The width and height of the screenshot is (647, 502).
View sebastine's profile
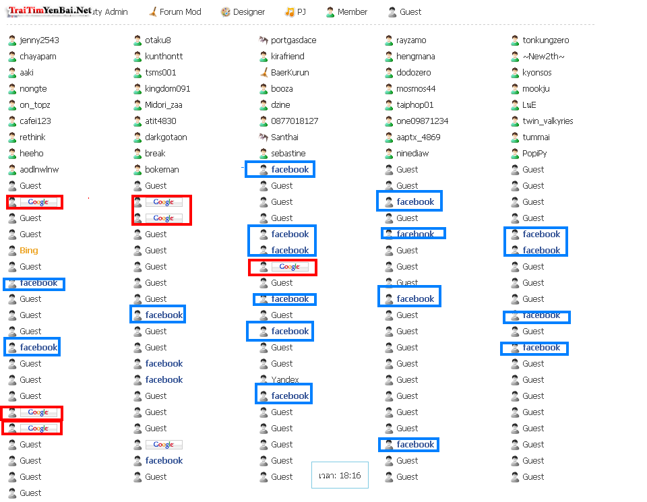[288, 154]
